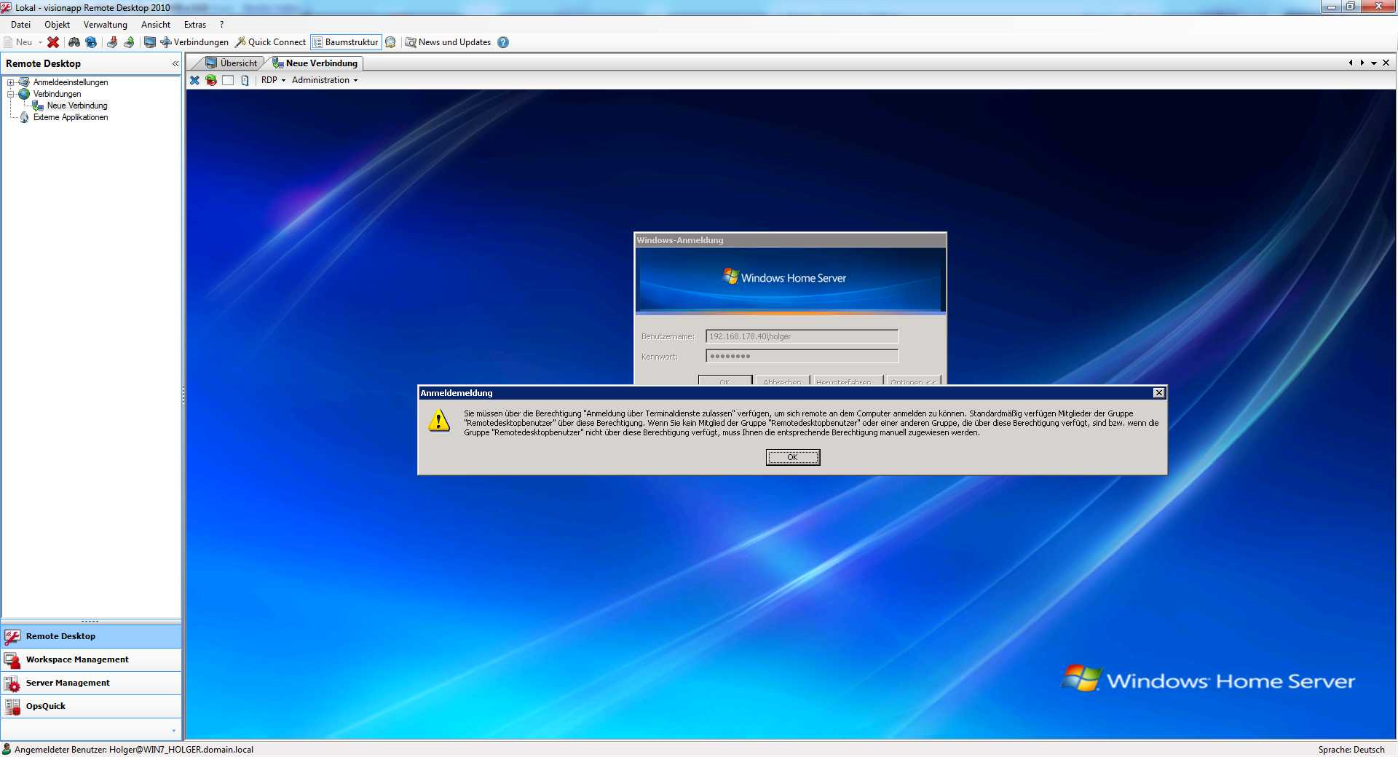Click the reconnect icon in connection toolbar
The height and width of the screenshot is (757, 1398).
point(211,80)
